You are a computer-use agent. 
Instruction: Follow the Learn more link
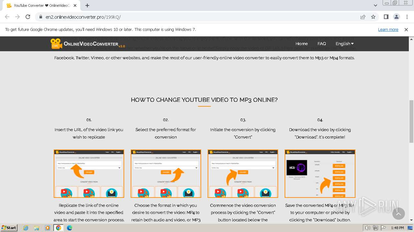click(x=388, y=29)
